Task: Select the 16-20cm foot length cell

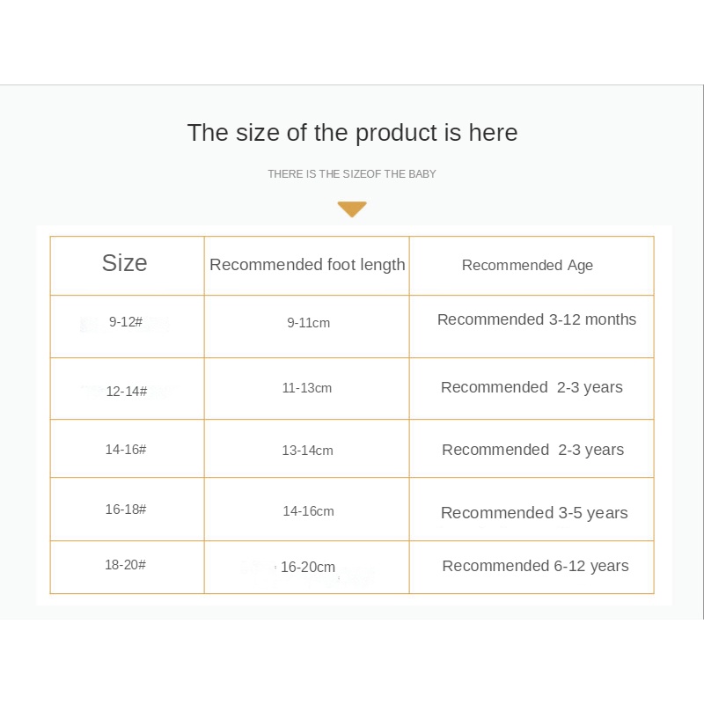Action: pos(308,568)
